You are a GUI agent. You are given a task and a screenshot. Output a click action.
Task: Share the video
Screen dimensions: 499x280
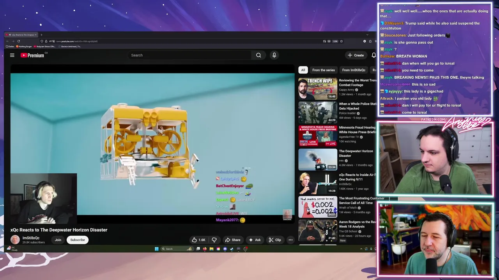[233, 240]
